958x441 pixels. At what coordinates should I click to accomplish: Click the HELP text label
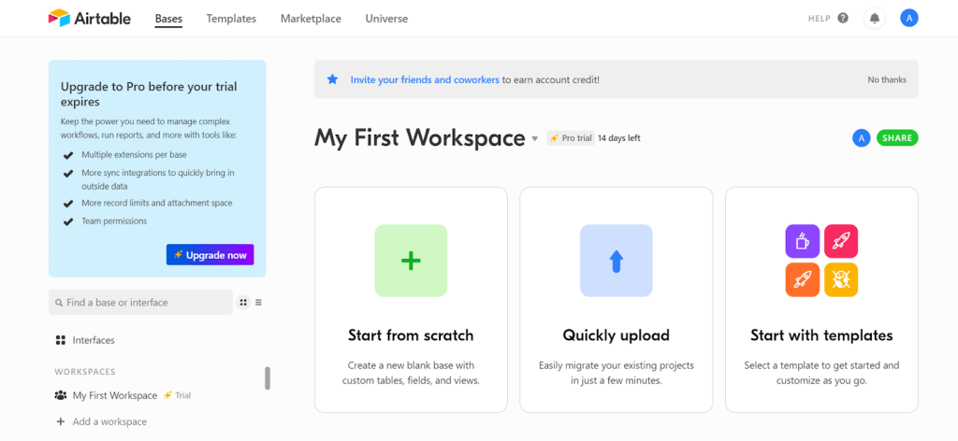(x=820, y=19)
